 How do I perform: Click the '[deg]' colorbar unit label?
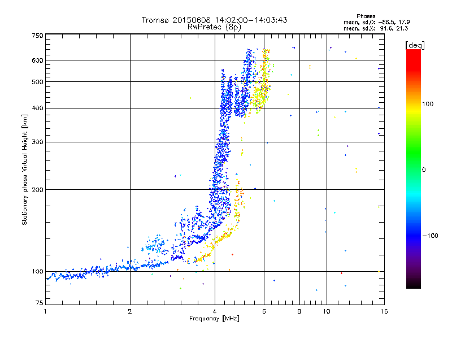[x=415, y=45]
